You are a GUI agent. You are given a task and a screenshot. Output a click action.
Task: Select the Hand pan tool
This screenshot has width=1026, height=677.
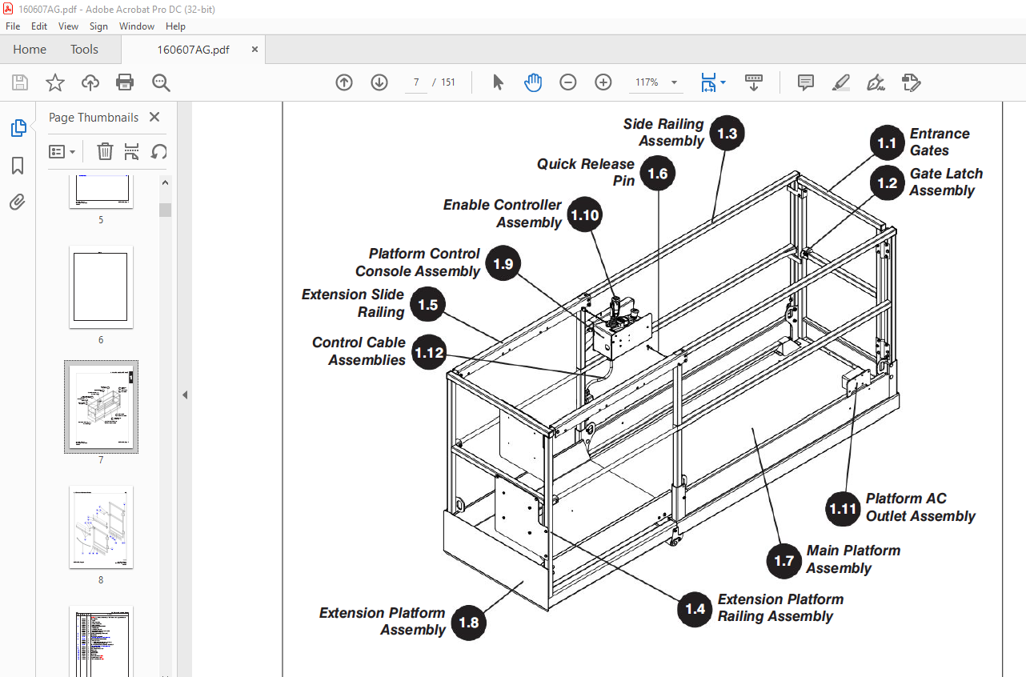click(533, 82)
